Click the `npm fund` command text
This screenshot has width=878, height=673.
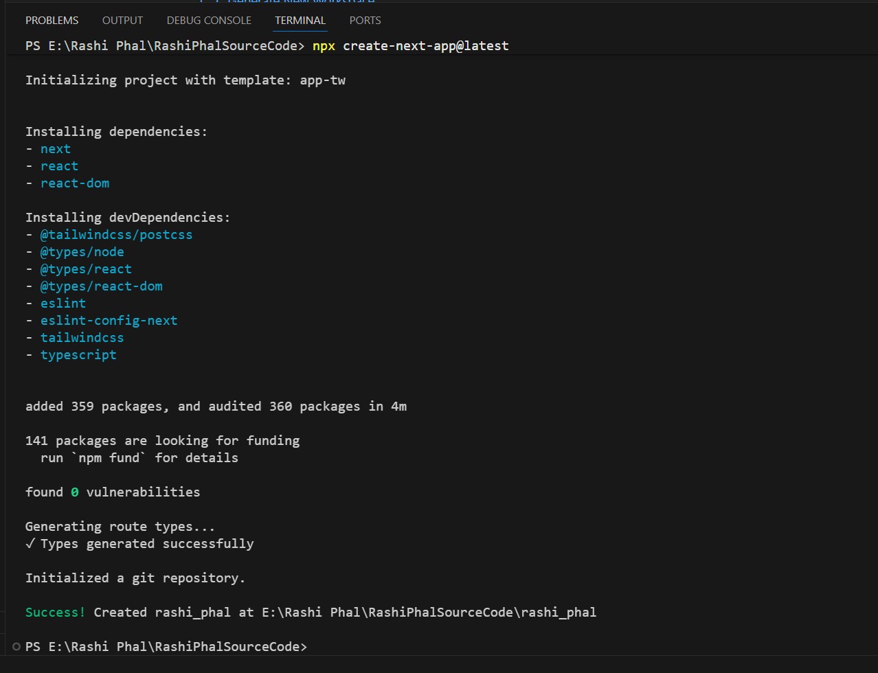coord(109,457)
